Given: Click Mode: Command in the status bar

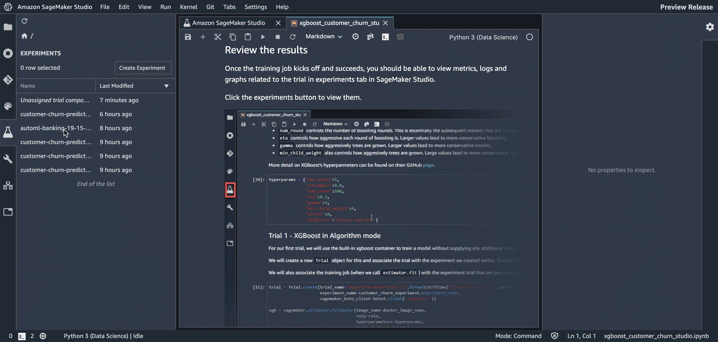Looking at the screenshot, I should coord(518,336).
